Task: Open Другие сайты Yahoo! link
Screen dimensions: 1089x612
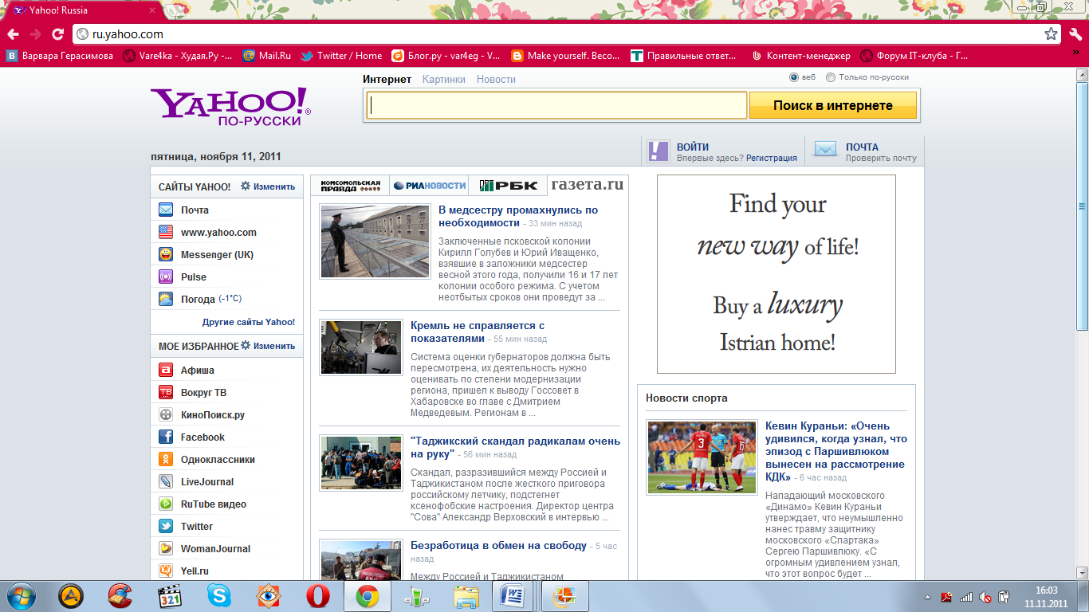Action: pyautogui.click(x=249, y=322)
